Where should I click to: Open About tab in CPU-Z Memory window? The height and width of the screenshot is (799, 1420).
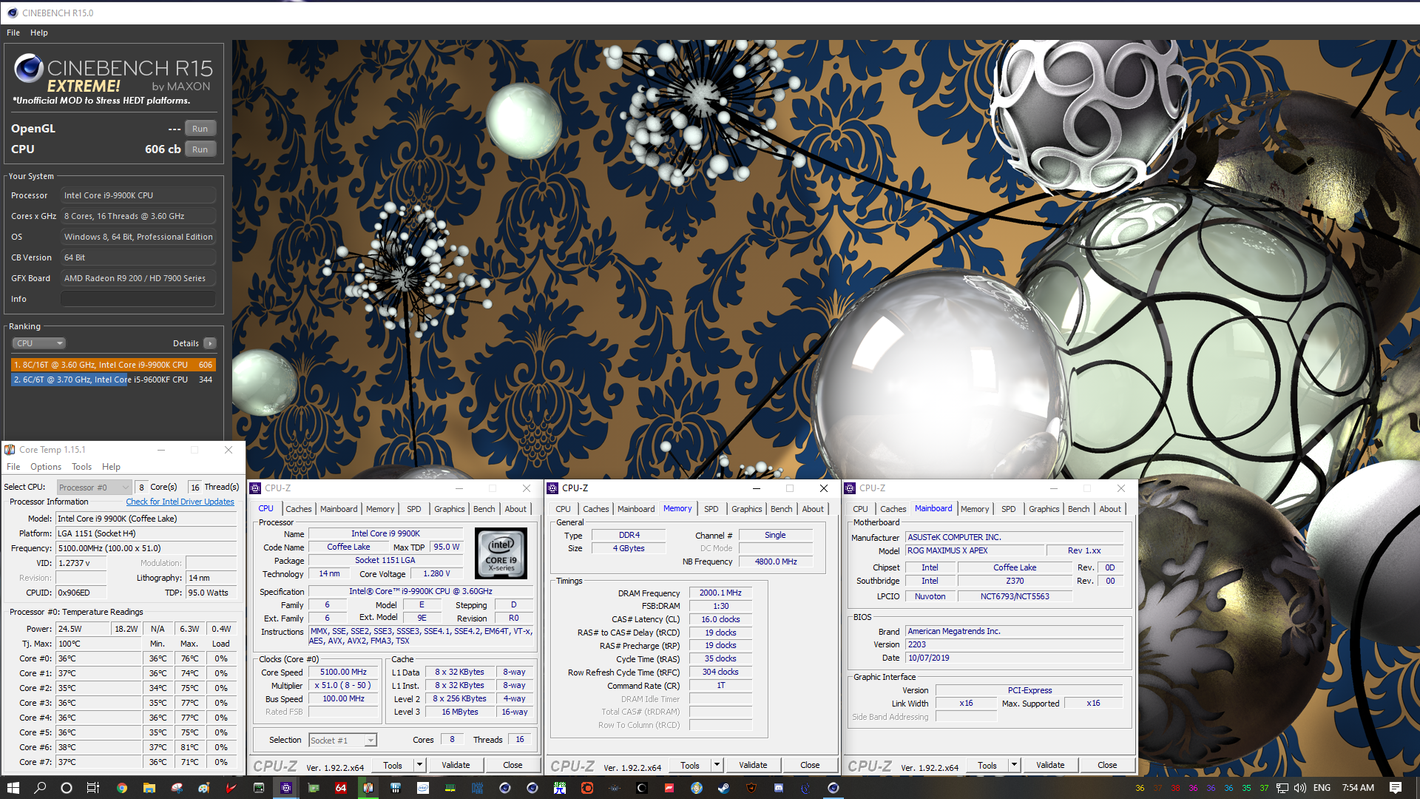[x=813, y=509]
